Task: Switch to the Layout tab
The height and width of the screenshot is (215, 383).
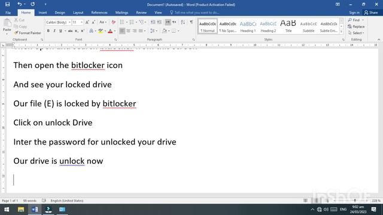Action: [78, 13]
